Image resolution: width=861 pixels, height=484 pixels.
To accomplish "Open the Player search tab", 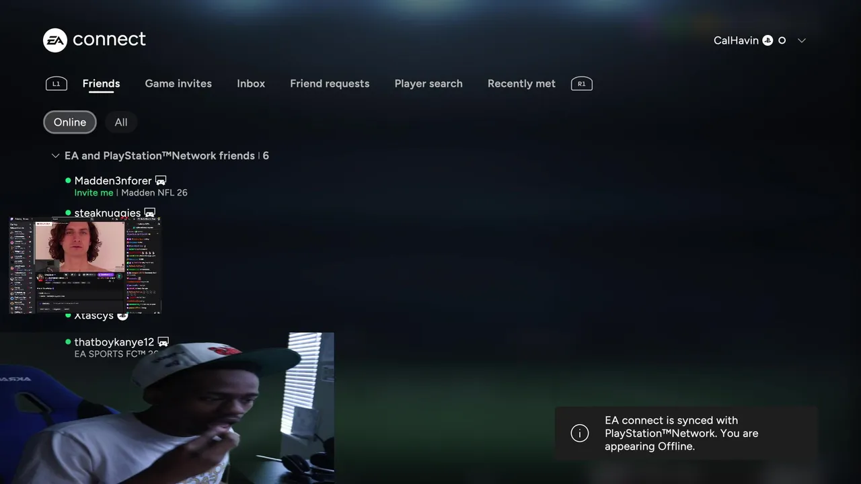I will pyautogui.click(x=428, y=84).
